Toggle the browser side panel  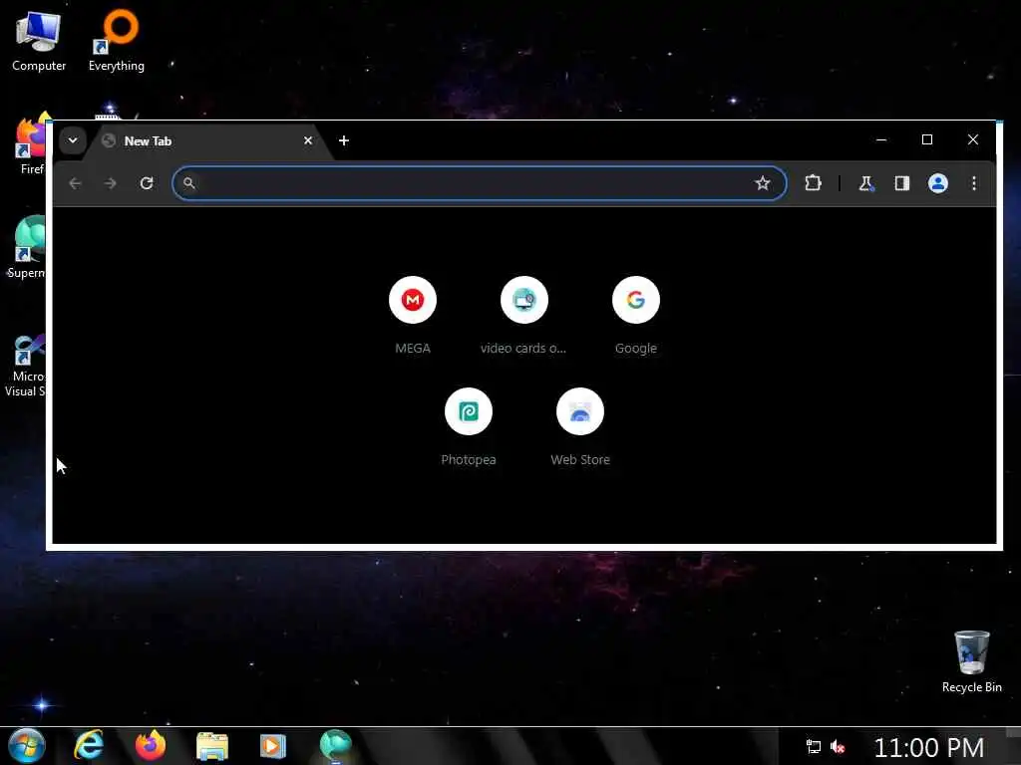tap(901, 183)
